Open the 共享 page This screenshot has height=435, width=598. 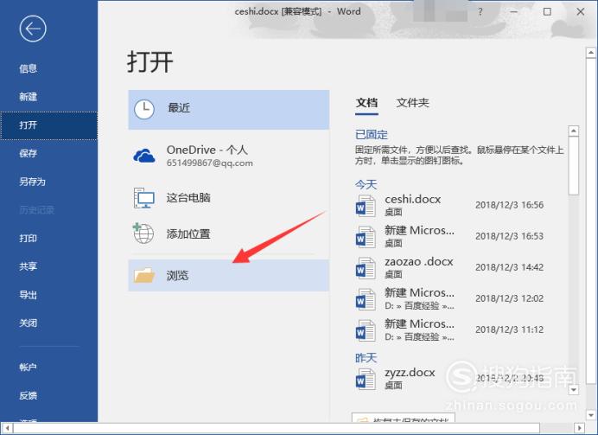point(29,266)
